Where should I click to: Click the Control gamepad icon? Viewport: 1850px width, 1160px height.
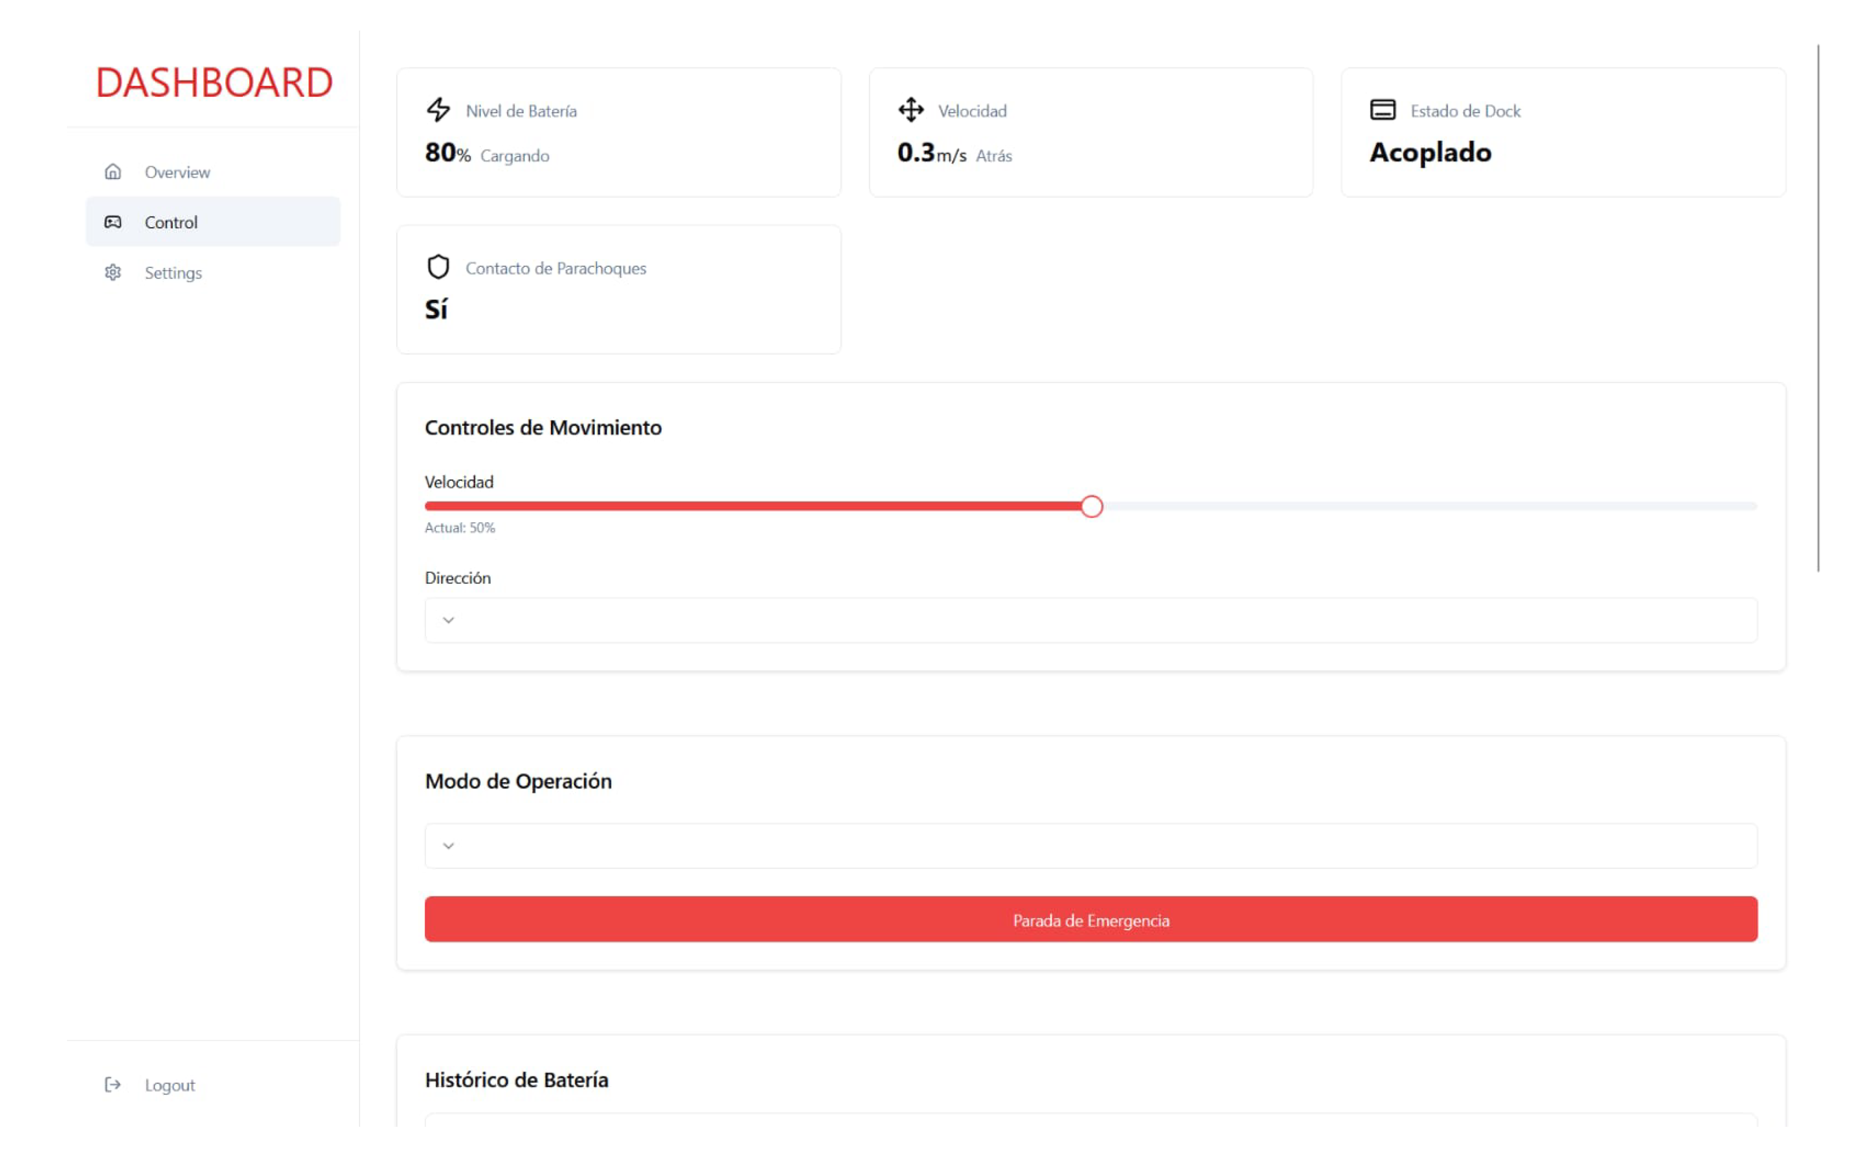[x=113, y=222]
